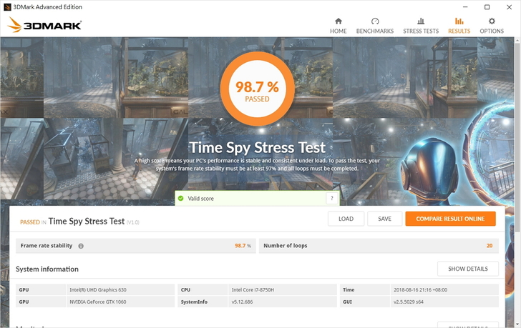Viewport: 521px width, 328px height.
Task: Click the System information heading
Action: click(x=47, y=269)
